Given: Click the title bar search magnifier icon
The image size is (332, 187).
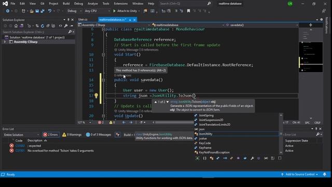Looking at the screenshot, I should [x=209, y=4].
